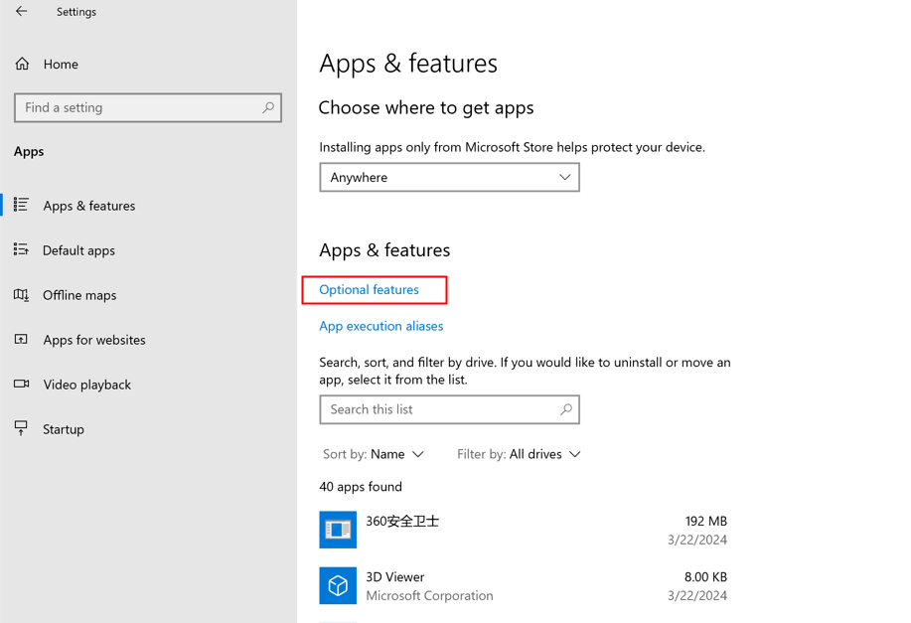Open the Anywhere app source dropdown
This screenshot has width=911, height=623.
[449, 177]
